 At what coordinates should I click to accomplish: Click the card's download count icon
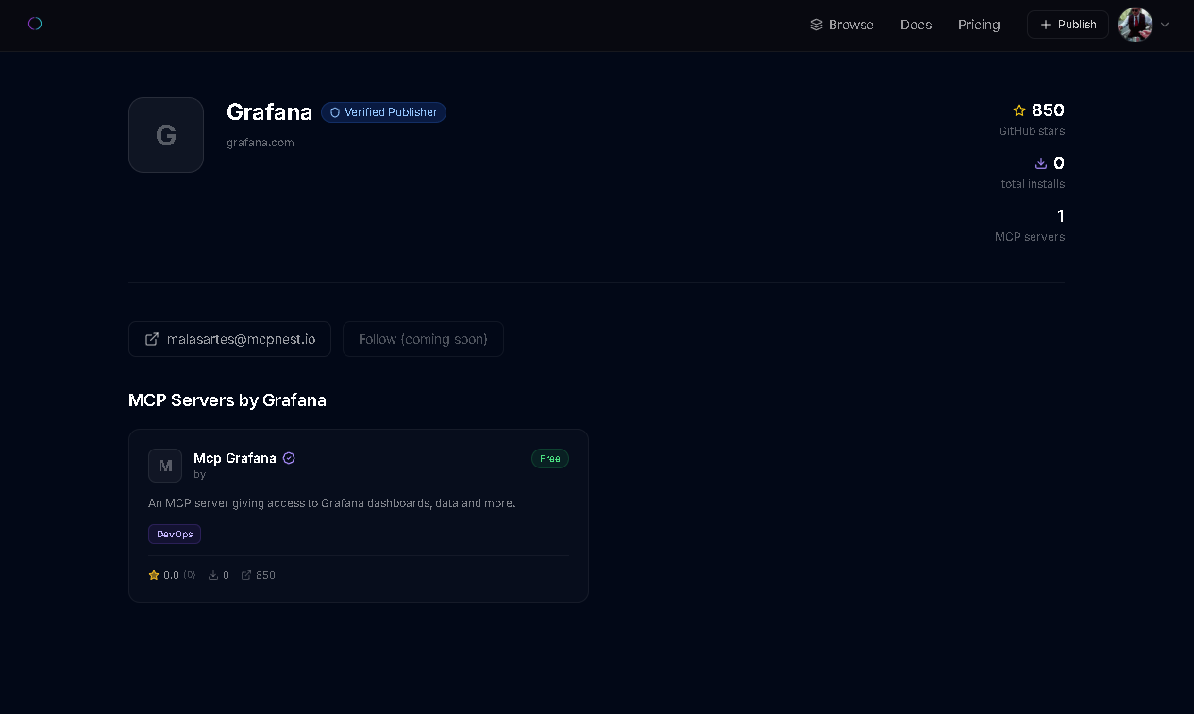[x=213, y=575]
